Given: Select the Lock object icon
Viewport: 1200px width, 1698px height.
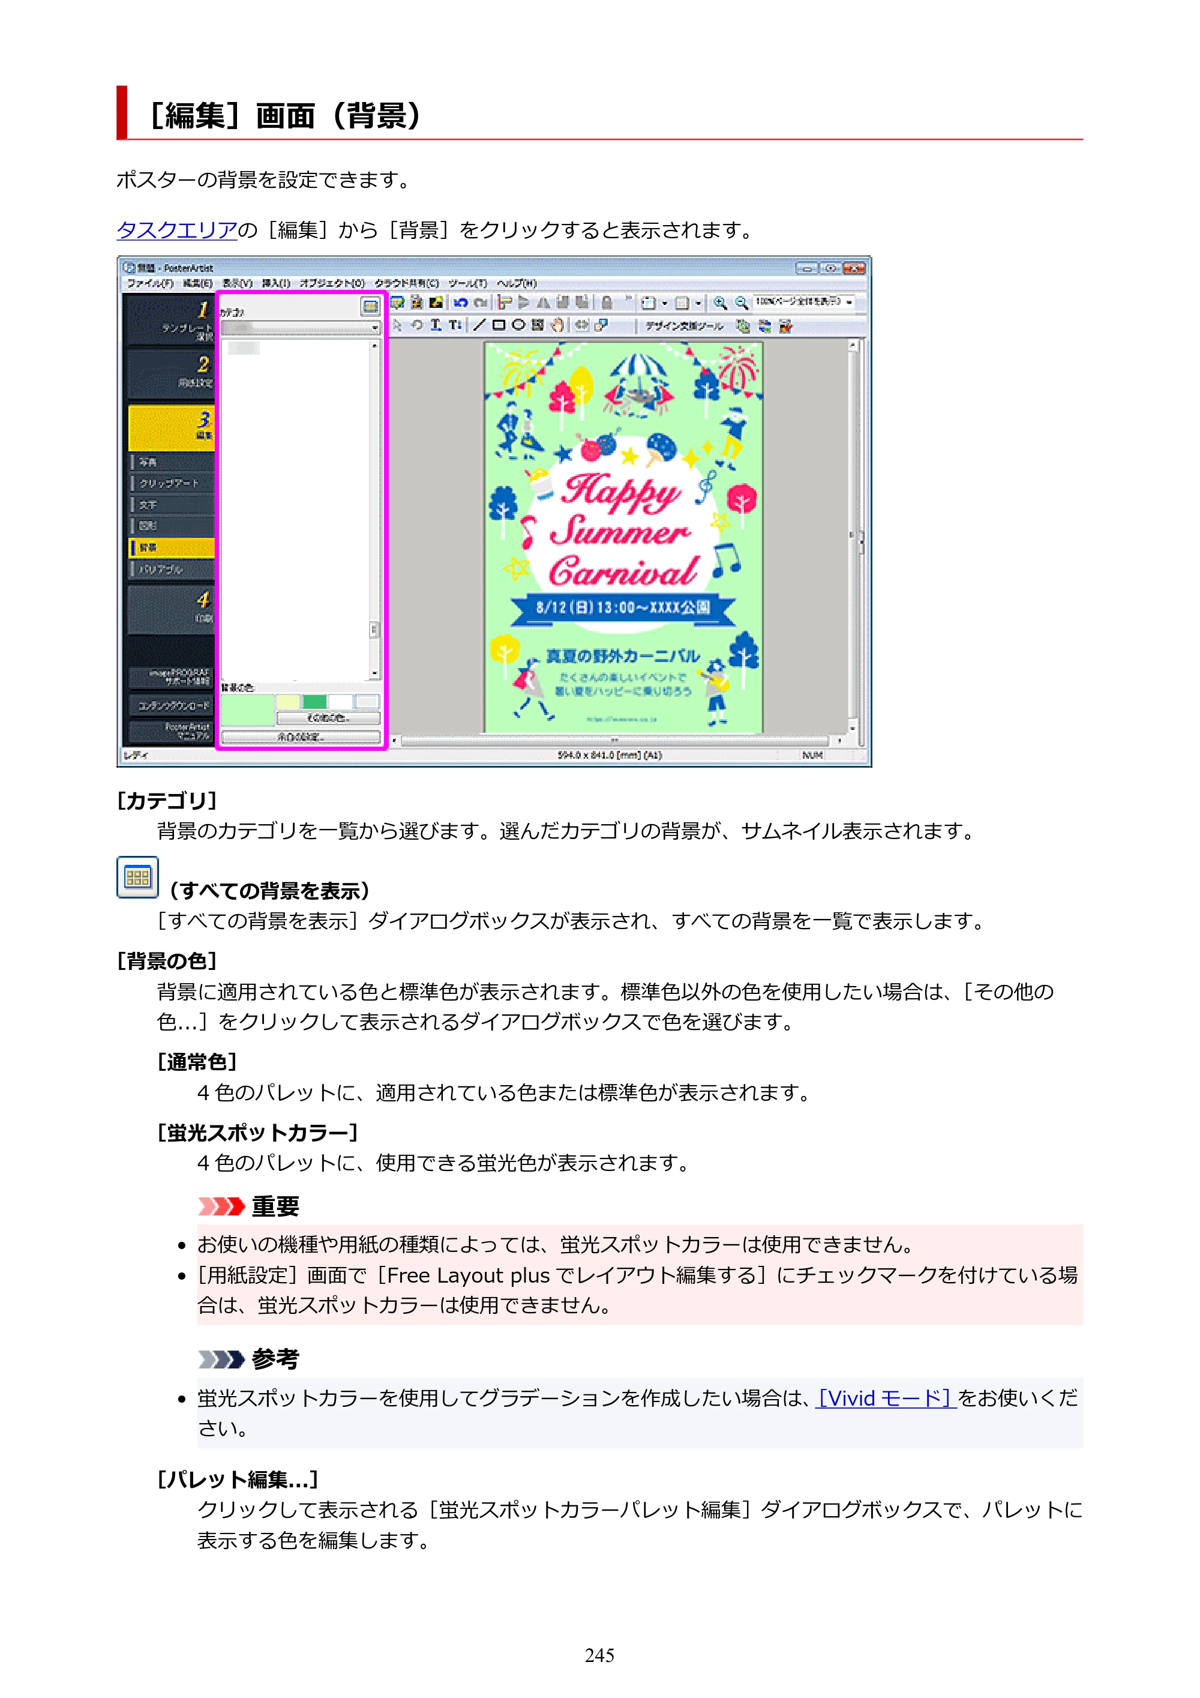Looking at the screenshot, I should click(606, 303).
